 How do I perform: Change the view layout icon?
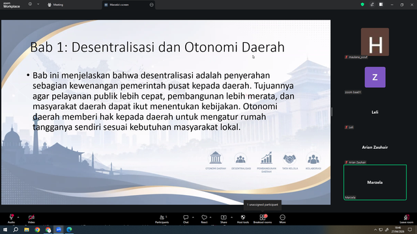(381, 5)
